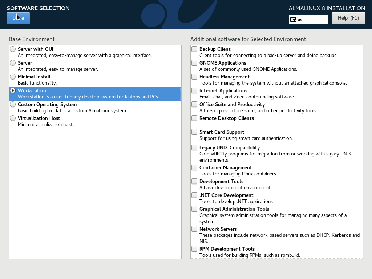Check the .NET Core Development box
This screenshot has height=279, width=372.
[194, 195]
